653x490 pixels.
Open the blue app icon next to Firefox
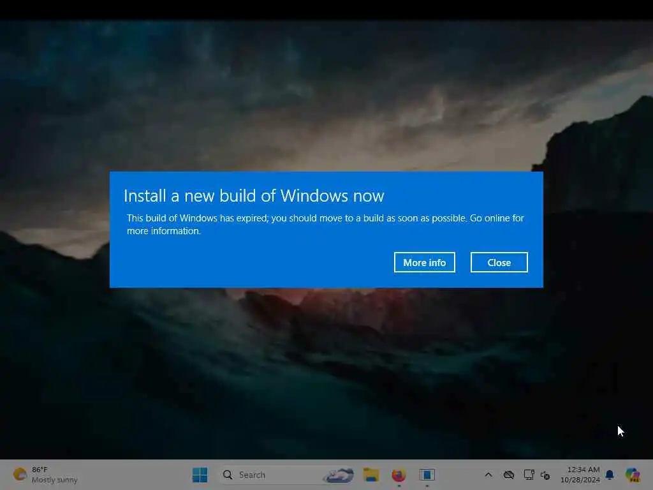coord(427,475)
